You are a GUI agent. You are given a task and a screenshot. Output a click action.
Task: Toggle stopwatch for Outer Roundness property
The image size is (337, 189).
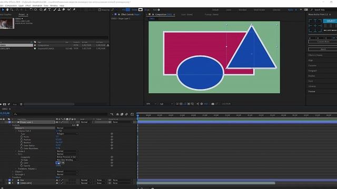click(x=22, y=148)
